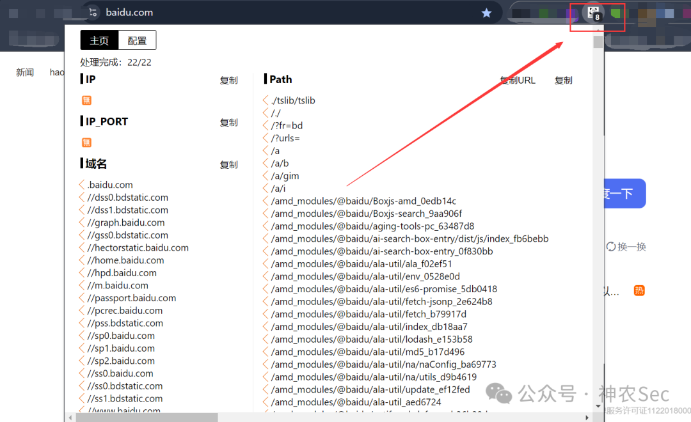Select domain //pss.bdstatic.com

(125, 324)
